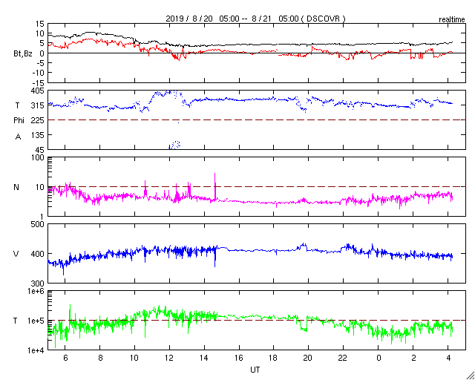Viewport: 475px width, 380px height.
Task: Click the "16" hour tick on the UT axis
Action: (239, 358)
